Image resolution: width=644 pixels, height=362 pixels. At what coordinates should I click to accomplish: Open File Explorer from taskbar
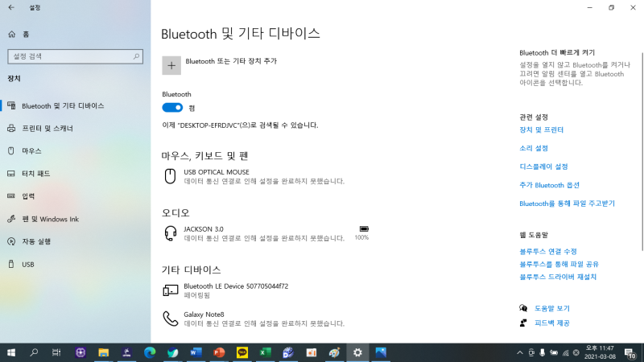coord(104,352)
